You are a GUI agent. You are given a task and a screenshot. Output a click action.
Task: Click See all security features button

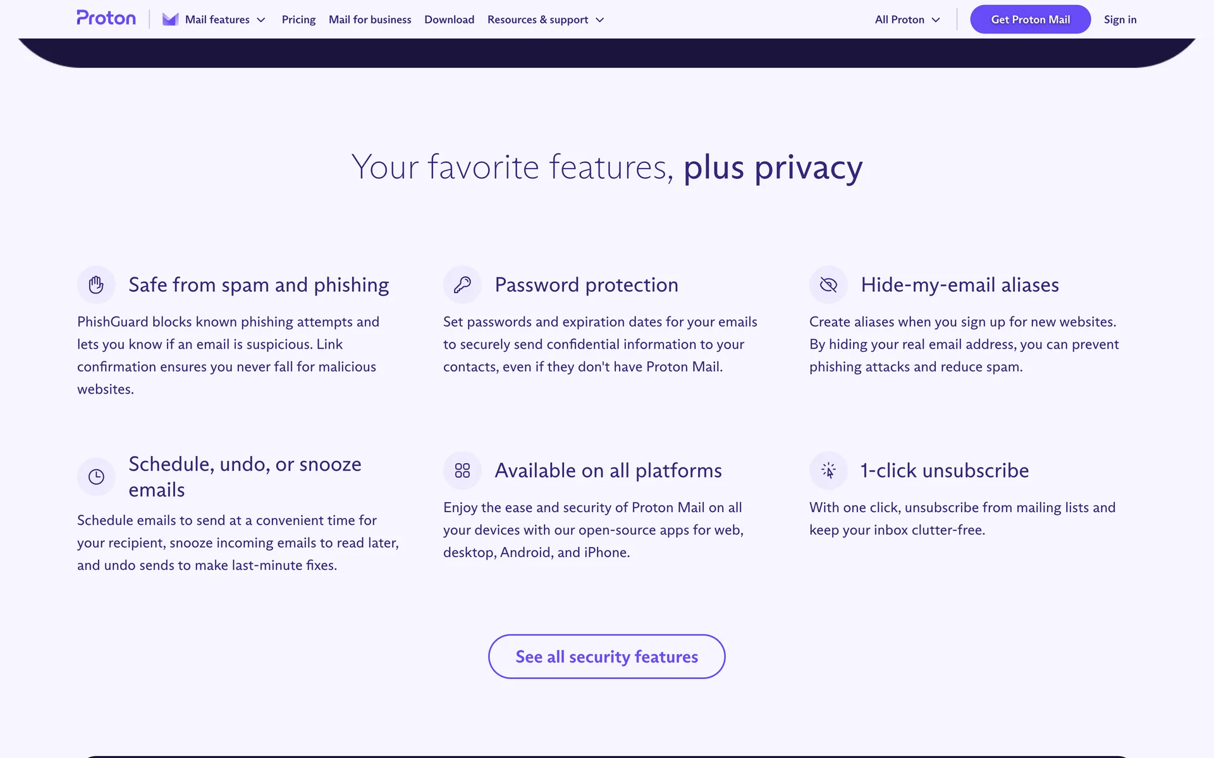(x=606, y=657)
